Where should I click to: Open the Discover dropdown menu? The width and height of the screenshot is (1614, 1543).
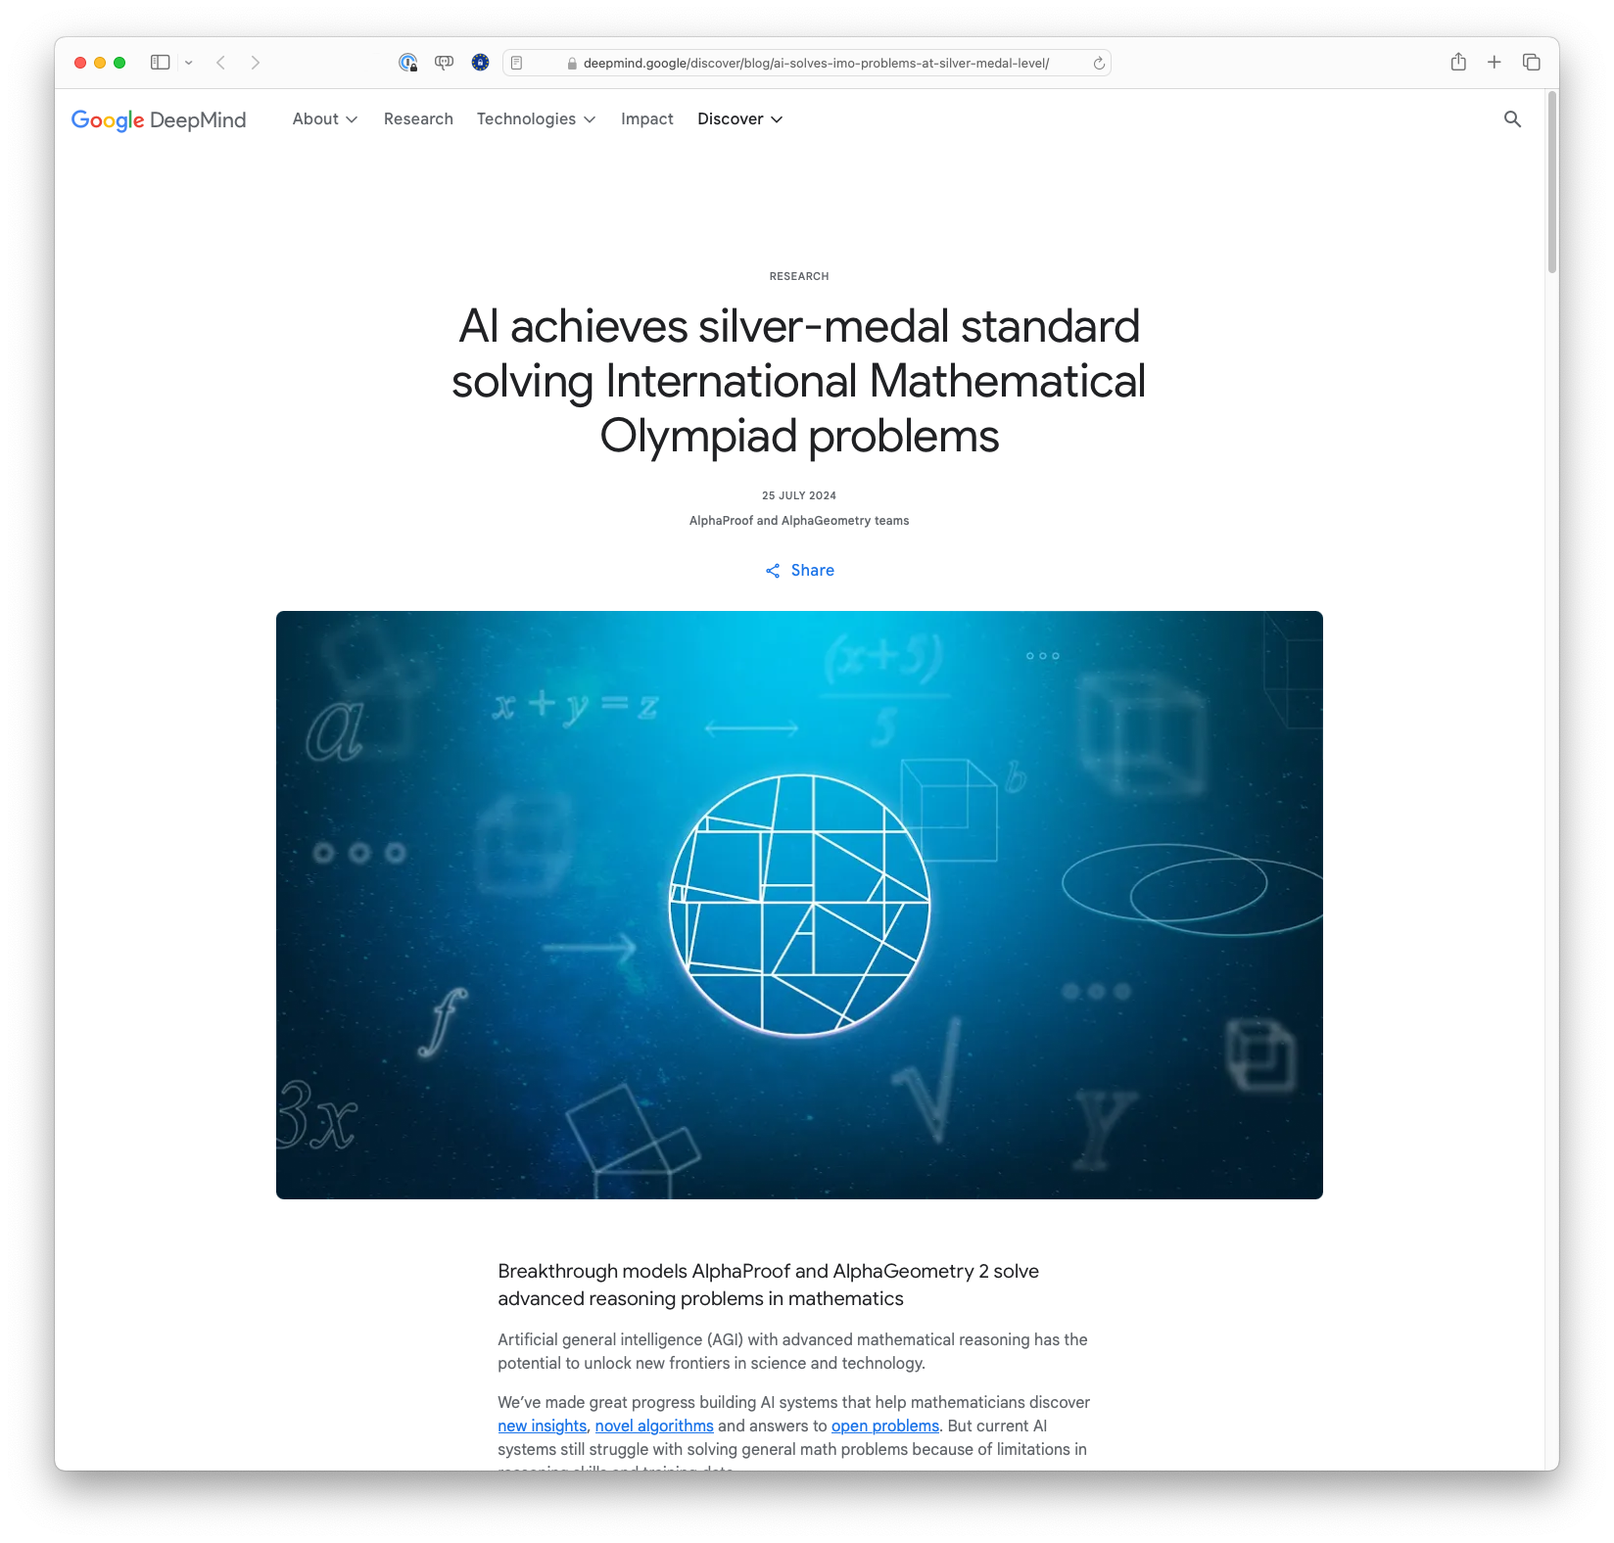tap(739, 118)
